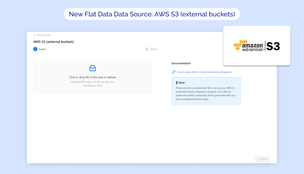Click the amazon web services wordmark
Screen dimensions: 304x174
tap(253, 47)
